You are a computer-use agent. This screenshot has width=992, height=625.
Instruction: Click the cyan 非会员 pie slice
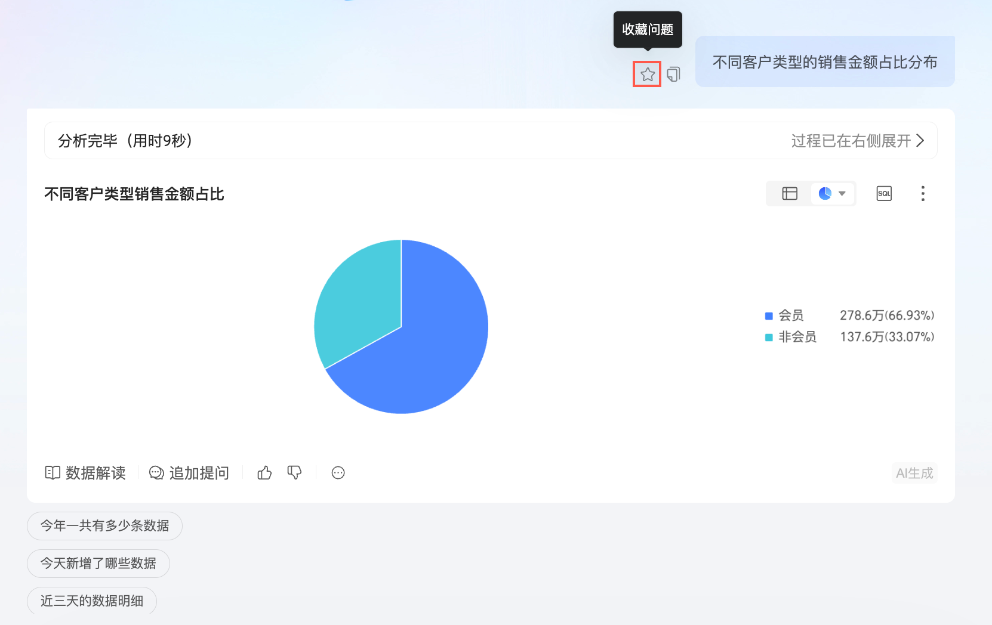[364, 298]
